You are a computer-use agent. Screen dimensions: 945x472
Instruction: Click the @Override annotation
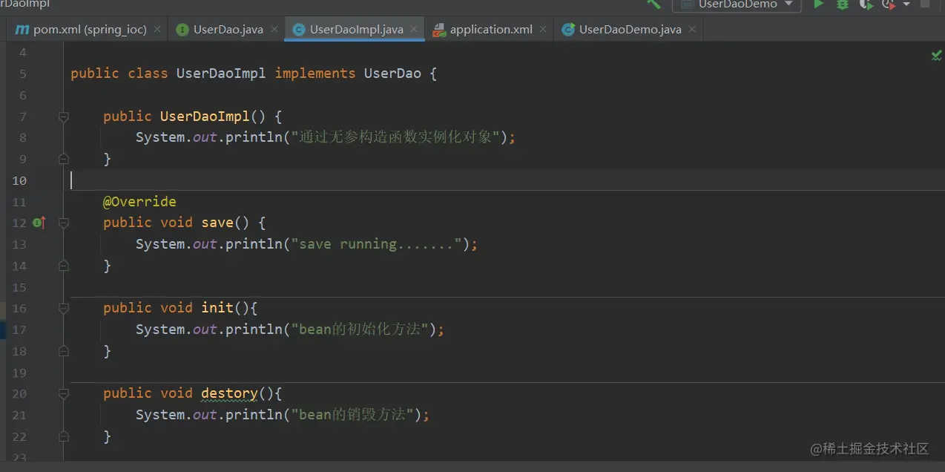(x=139, y=202)
